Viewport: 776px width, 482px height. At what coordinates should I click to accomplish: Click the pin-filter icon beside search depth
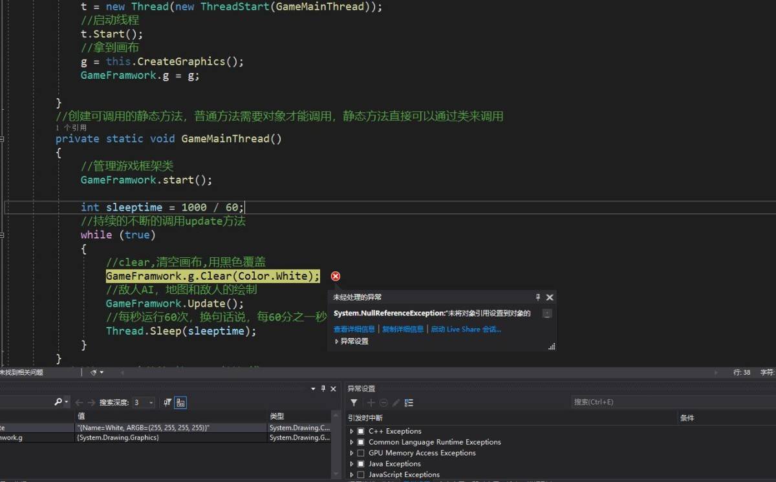click(168, 403)
